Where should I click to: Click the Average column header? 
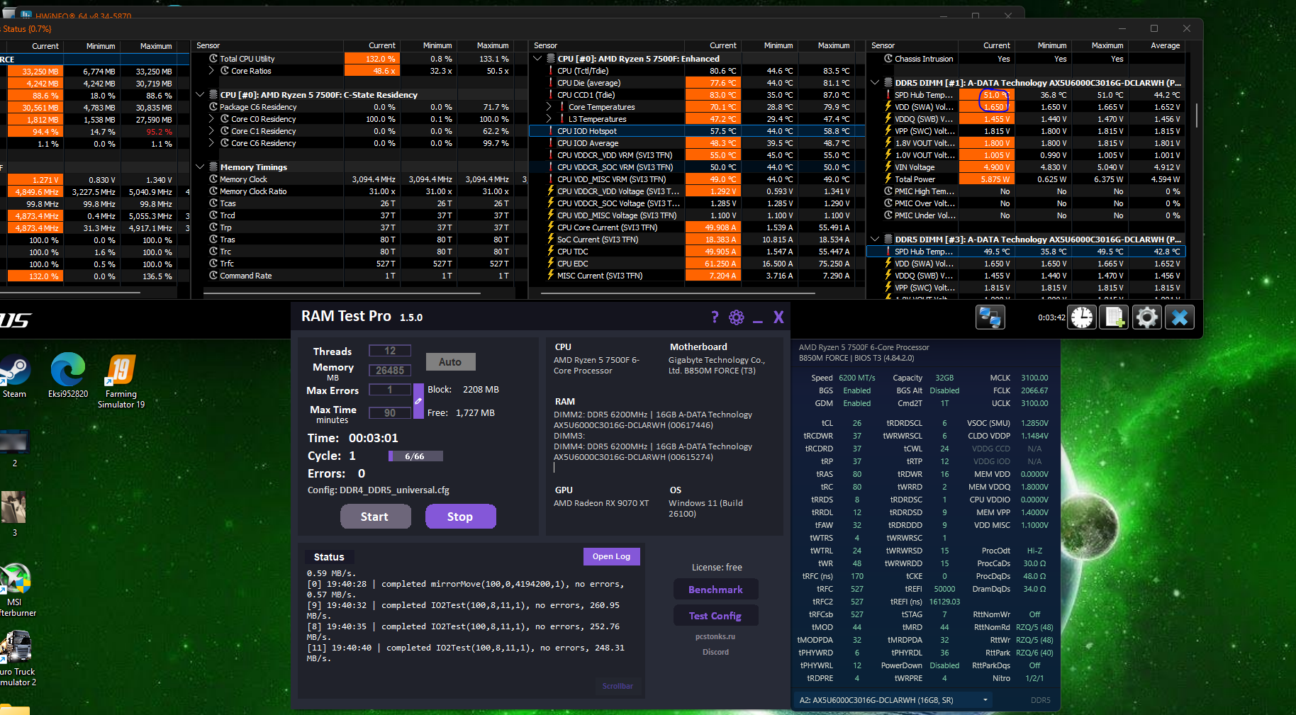click(x=1166, y=45)
